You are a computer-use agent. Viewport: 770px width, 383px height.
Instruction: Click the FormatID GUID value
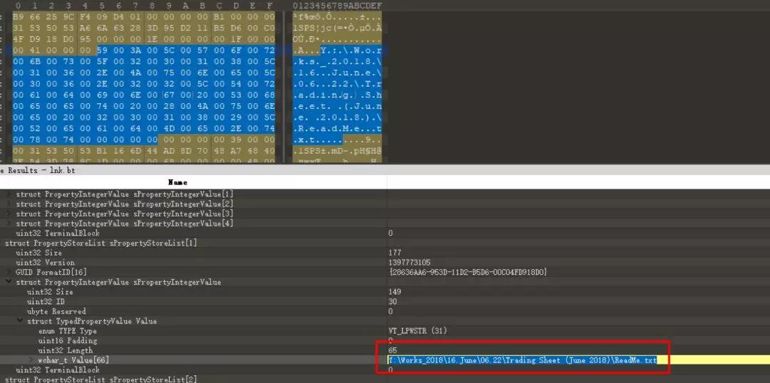coord(467,273)
